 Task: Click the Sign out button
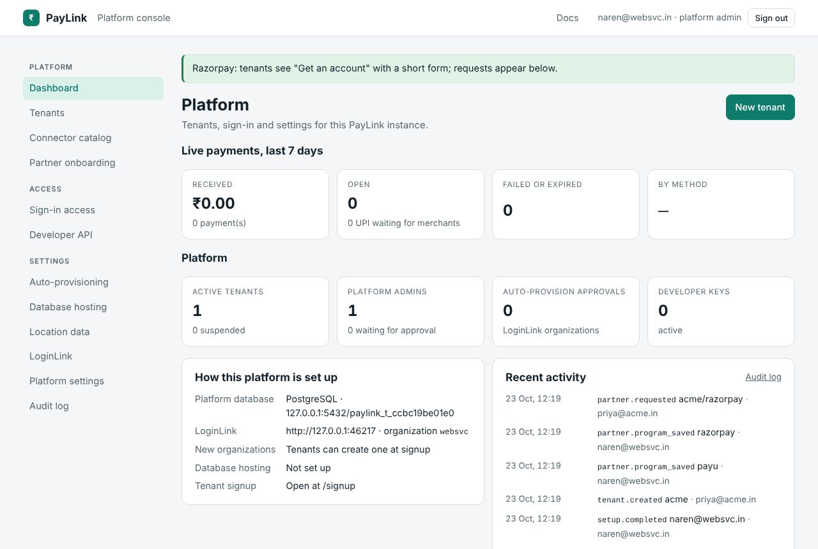(771, 18)
